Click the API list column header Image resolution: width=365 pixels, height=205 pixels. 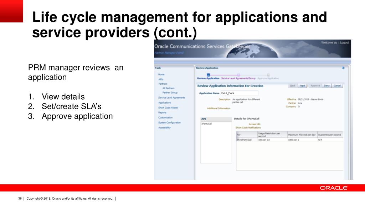coord(216,119)
